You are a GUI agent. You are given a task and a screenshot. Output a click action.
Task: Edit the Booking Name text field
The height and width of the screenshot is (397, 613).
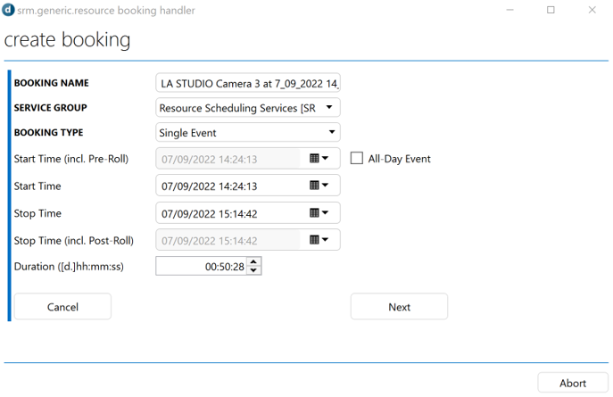click(x=248, y=83)
